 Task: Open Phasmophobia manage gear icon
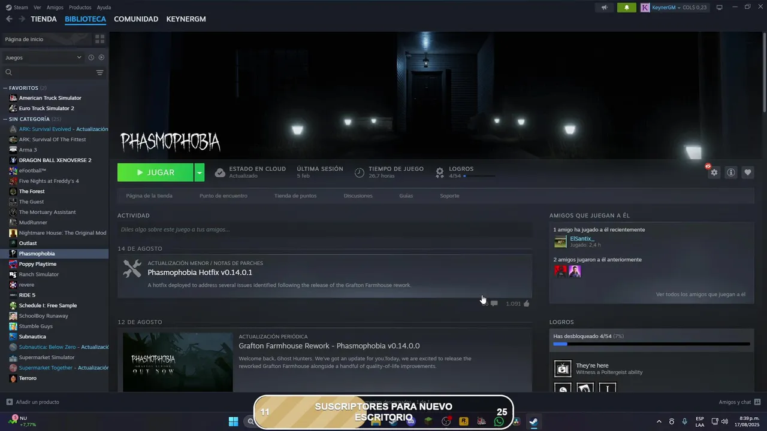click(714, 172)
